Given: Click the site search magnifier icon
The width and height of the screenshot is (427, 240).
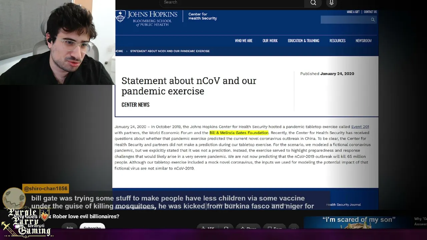Looking at the screenshot, I should [x=373, y=20].
